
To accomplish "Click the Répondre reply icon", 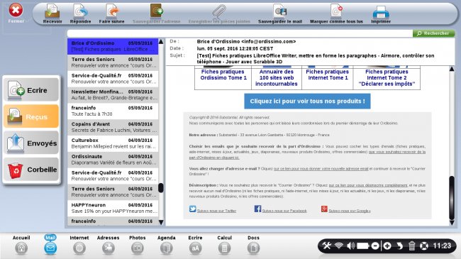I will tap(80, 13).
